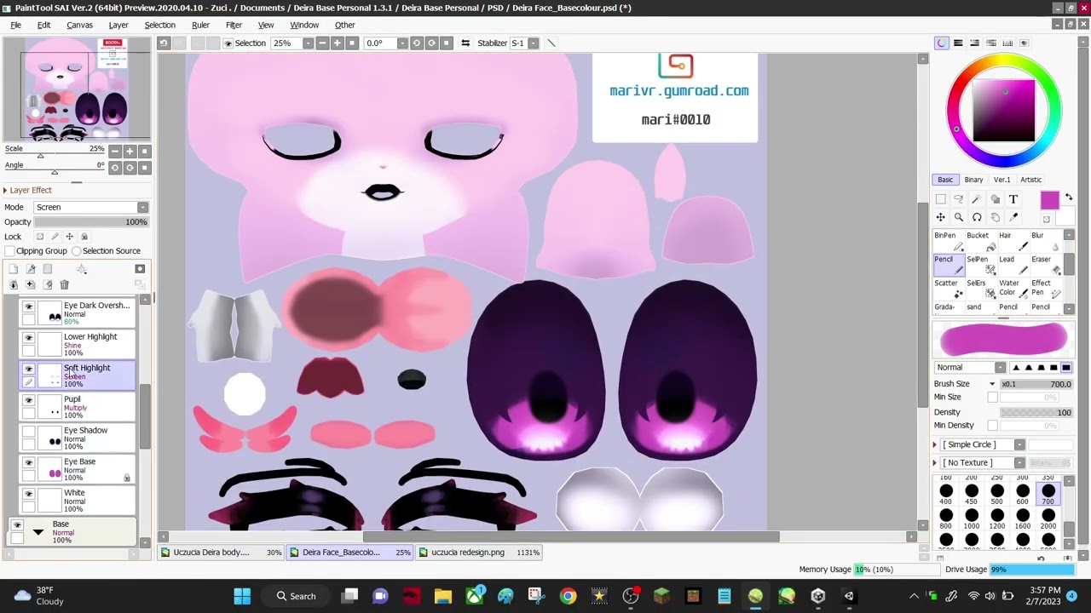Select the Eraser tool
The width and height of the screenshot is (1091, 613).
click(x=1046, y=265)
